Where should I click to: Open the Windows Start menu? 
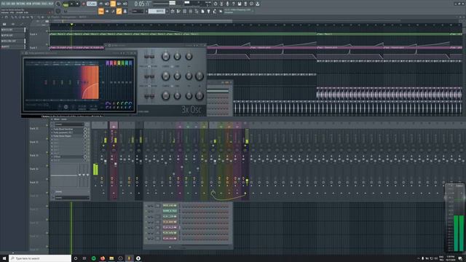tap(4, 258)
